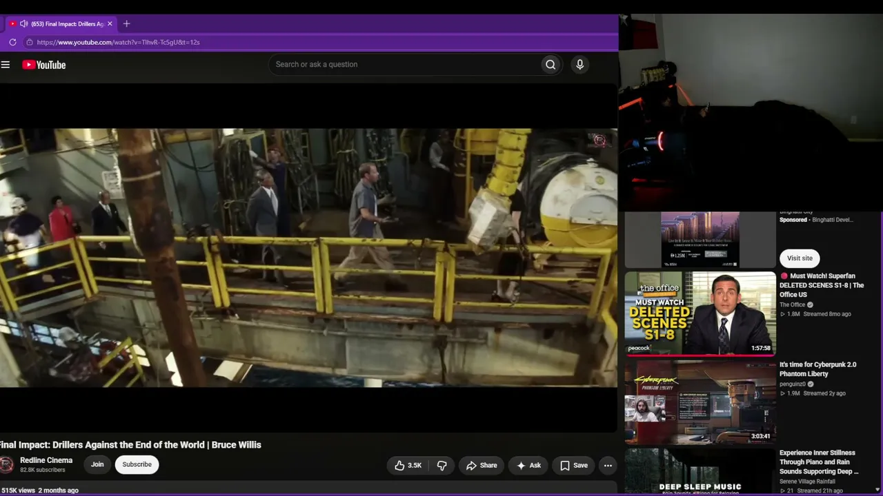Open the Deep Sleep Music thumbnail

(x=700, y=472)
